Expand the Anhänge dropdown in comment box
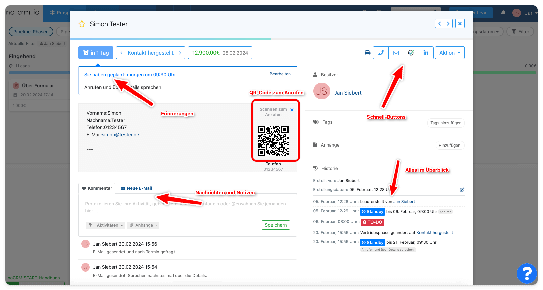 pyautogui.click(x=143, y=225)
